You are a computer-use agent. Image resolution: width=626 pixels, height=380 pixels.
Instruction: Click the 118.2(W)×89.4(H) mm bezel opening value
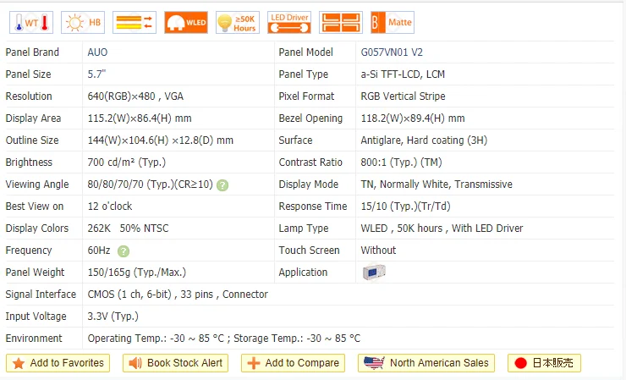coord(413,118)
